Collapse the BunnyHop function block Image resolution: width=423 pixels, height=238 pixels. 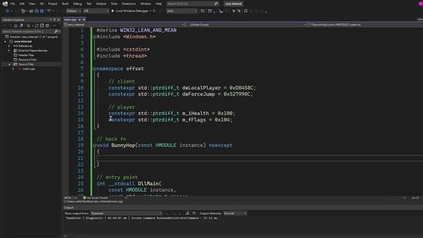click(x=95, y=145)
